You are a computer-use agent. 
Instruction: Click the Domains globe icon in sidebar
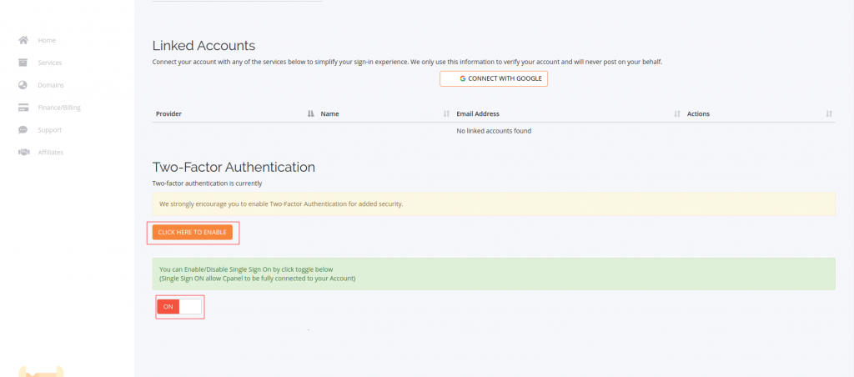(23, 85)
